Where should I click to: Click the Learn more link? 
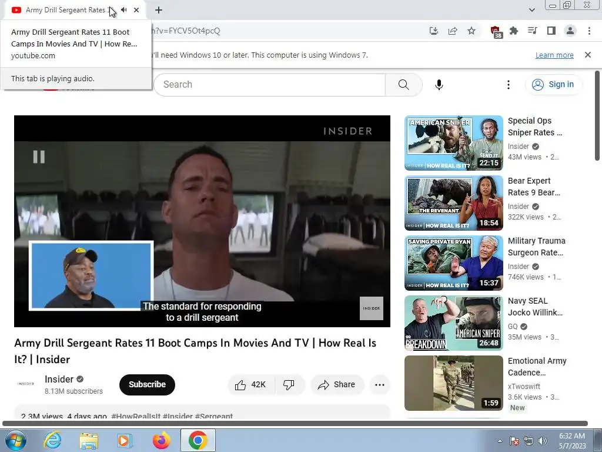pyautogui.click(x=554, y=55)
